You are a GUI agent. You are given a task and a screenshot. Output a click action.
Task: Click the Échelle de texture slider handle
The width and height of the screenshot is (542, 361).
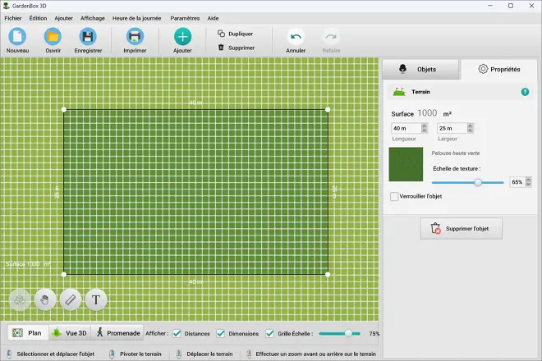477,182
